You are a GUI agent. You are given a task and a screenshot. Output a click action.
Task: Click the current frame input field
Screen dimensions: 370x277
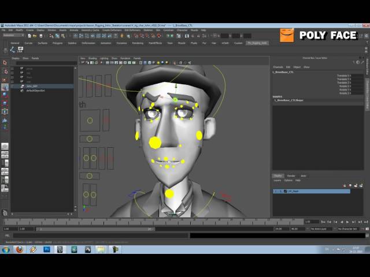pyautogui.click(x=312, y=222)
